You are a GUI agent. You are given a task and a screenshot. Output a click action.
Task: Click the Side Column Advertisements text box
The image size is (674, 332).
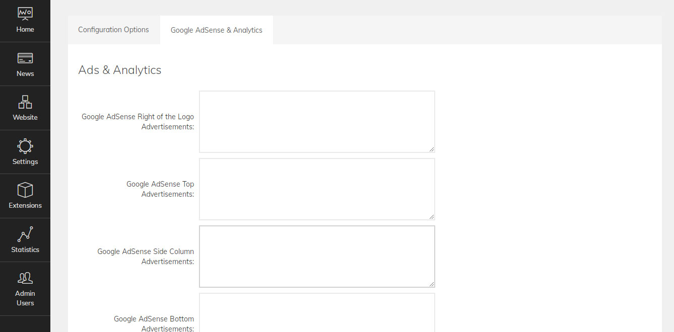click(317, 256)
